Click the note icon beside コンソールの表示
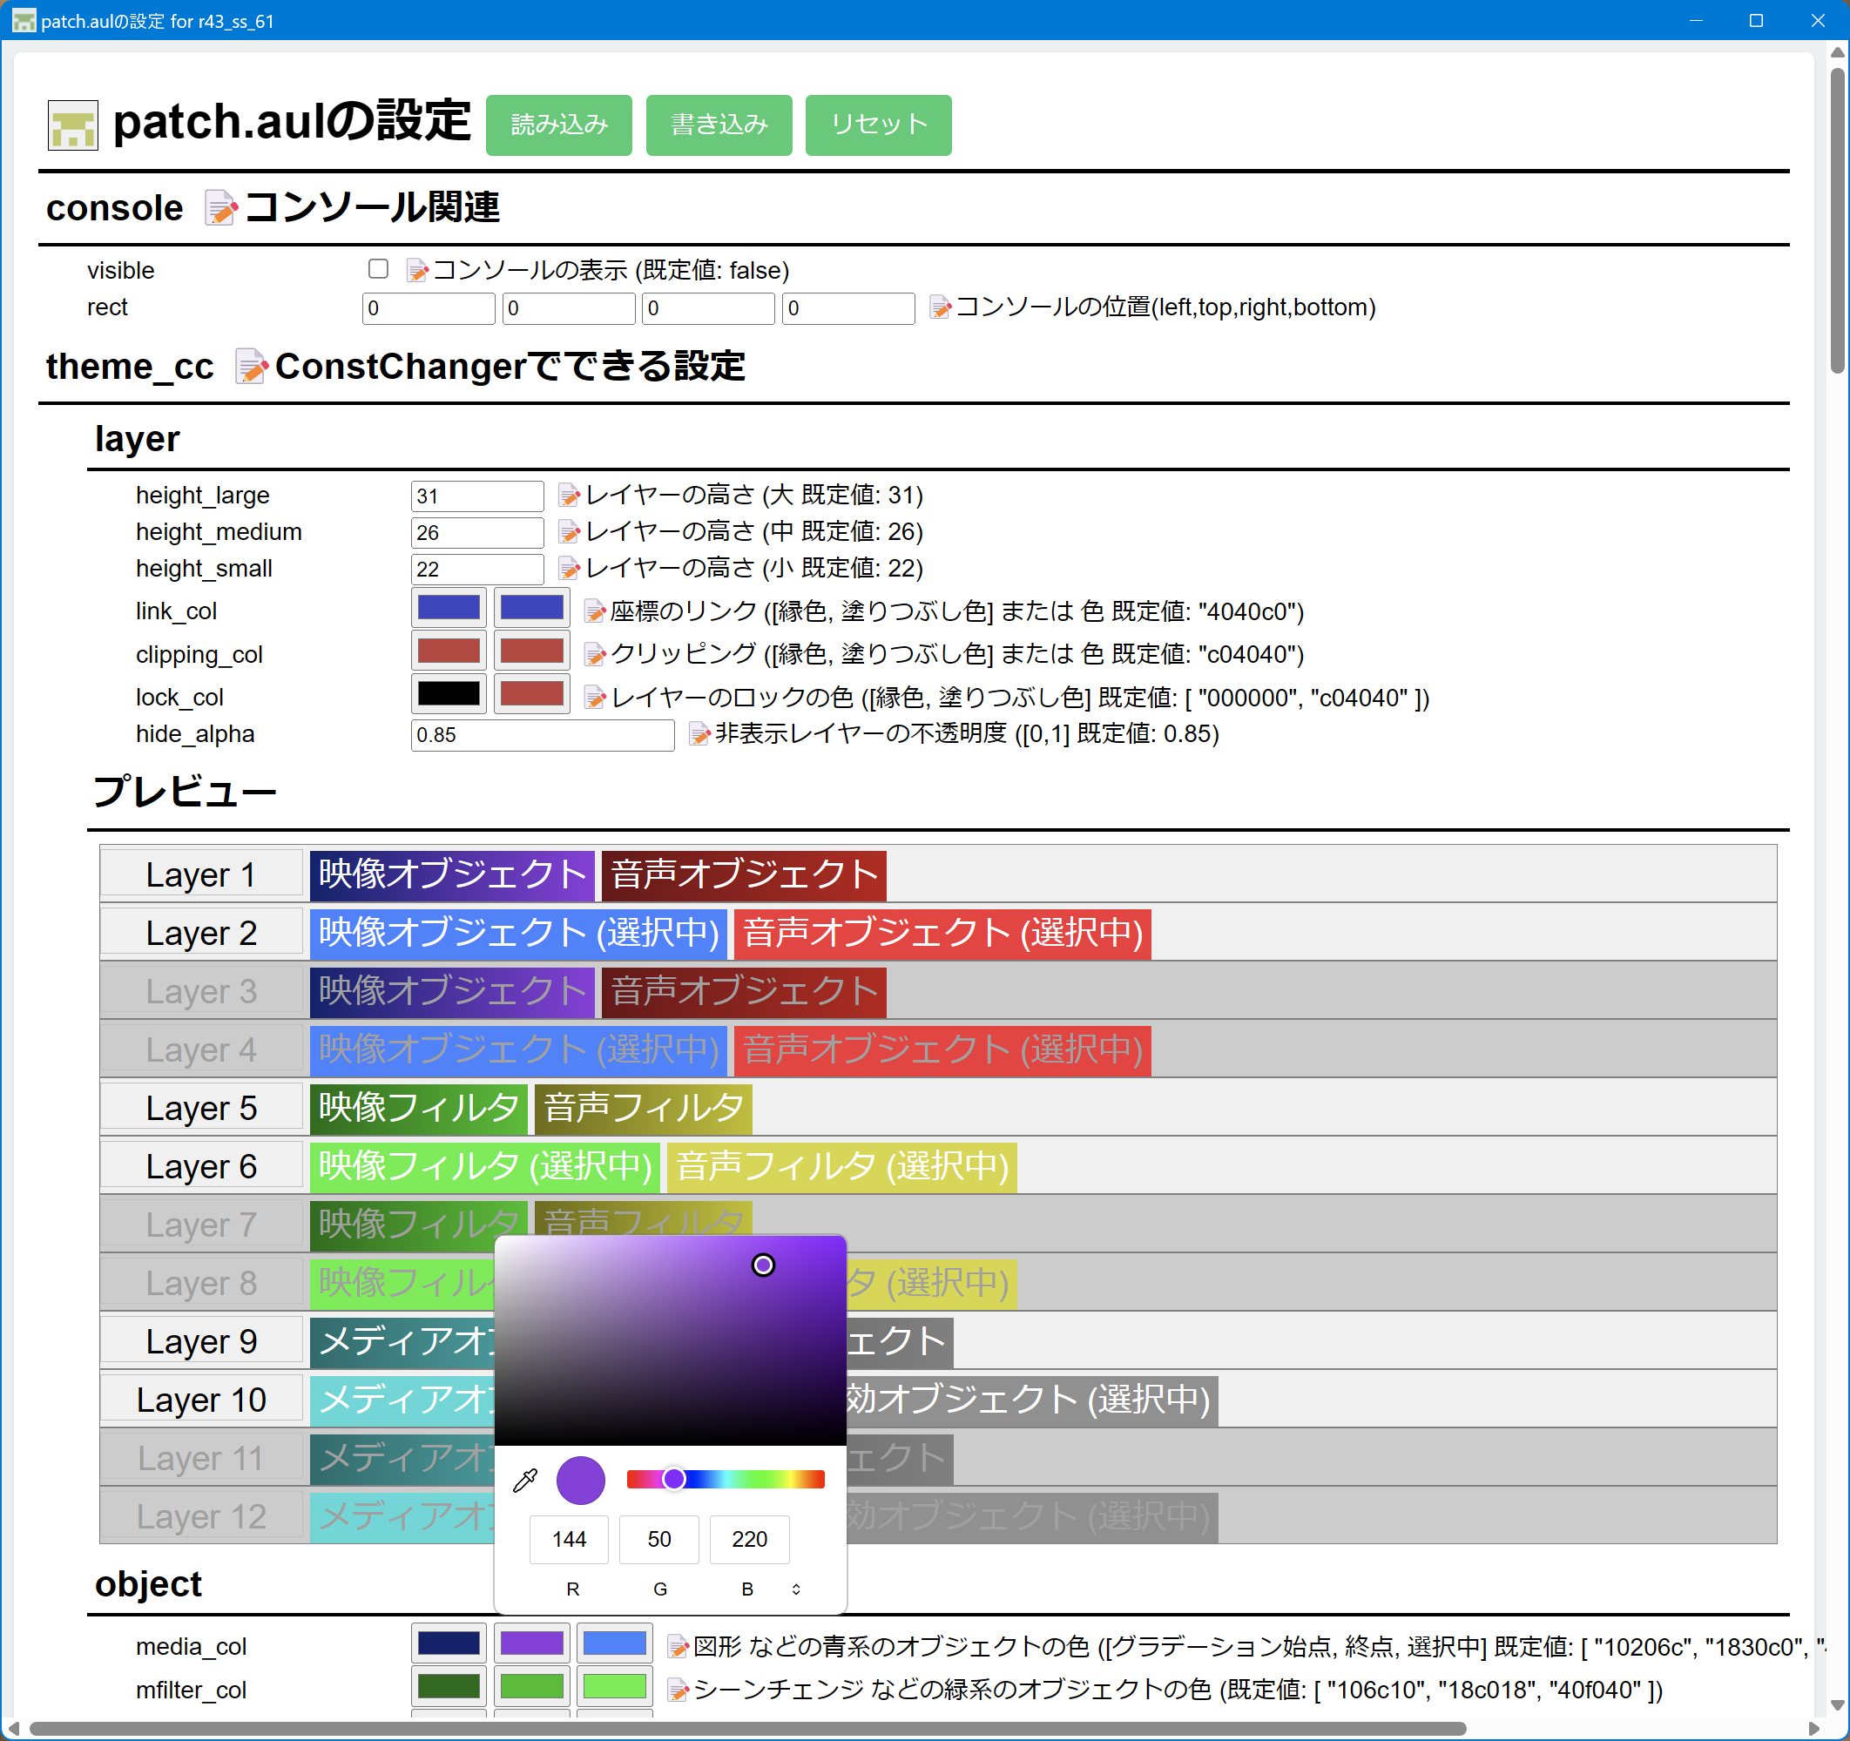This screenshot has width=1850, height=1741. pyautogui.click(x=418, y=271)
